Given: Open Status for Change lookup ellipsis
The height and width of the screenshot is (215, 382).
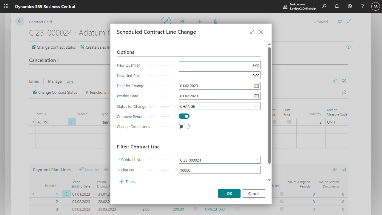Looking at the screenshot, I should [257, 106].
